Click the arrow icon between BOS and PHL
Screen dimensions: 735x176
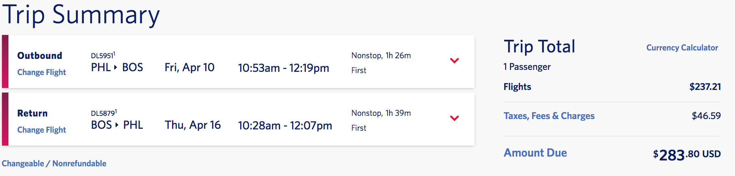117,125
